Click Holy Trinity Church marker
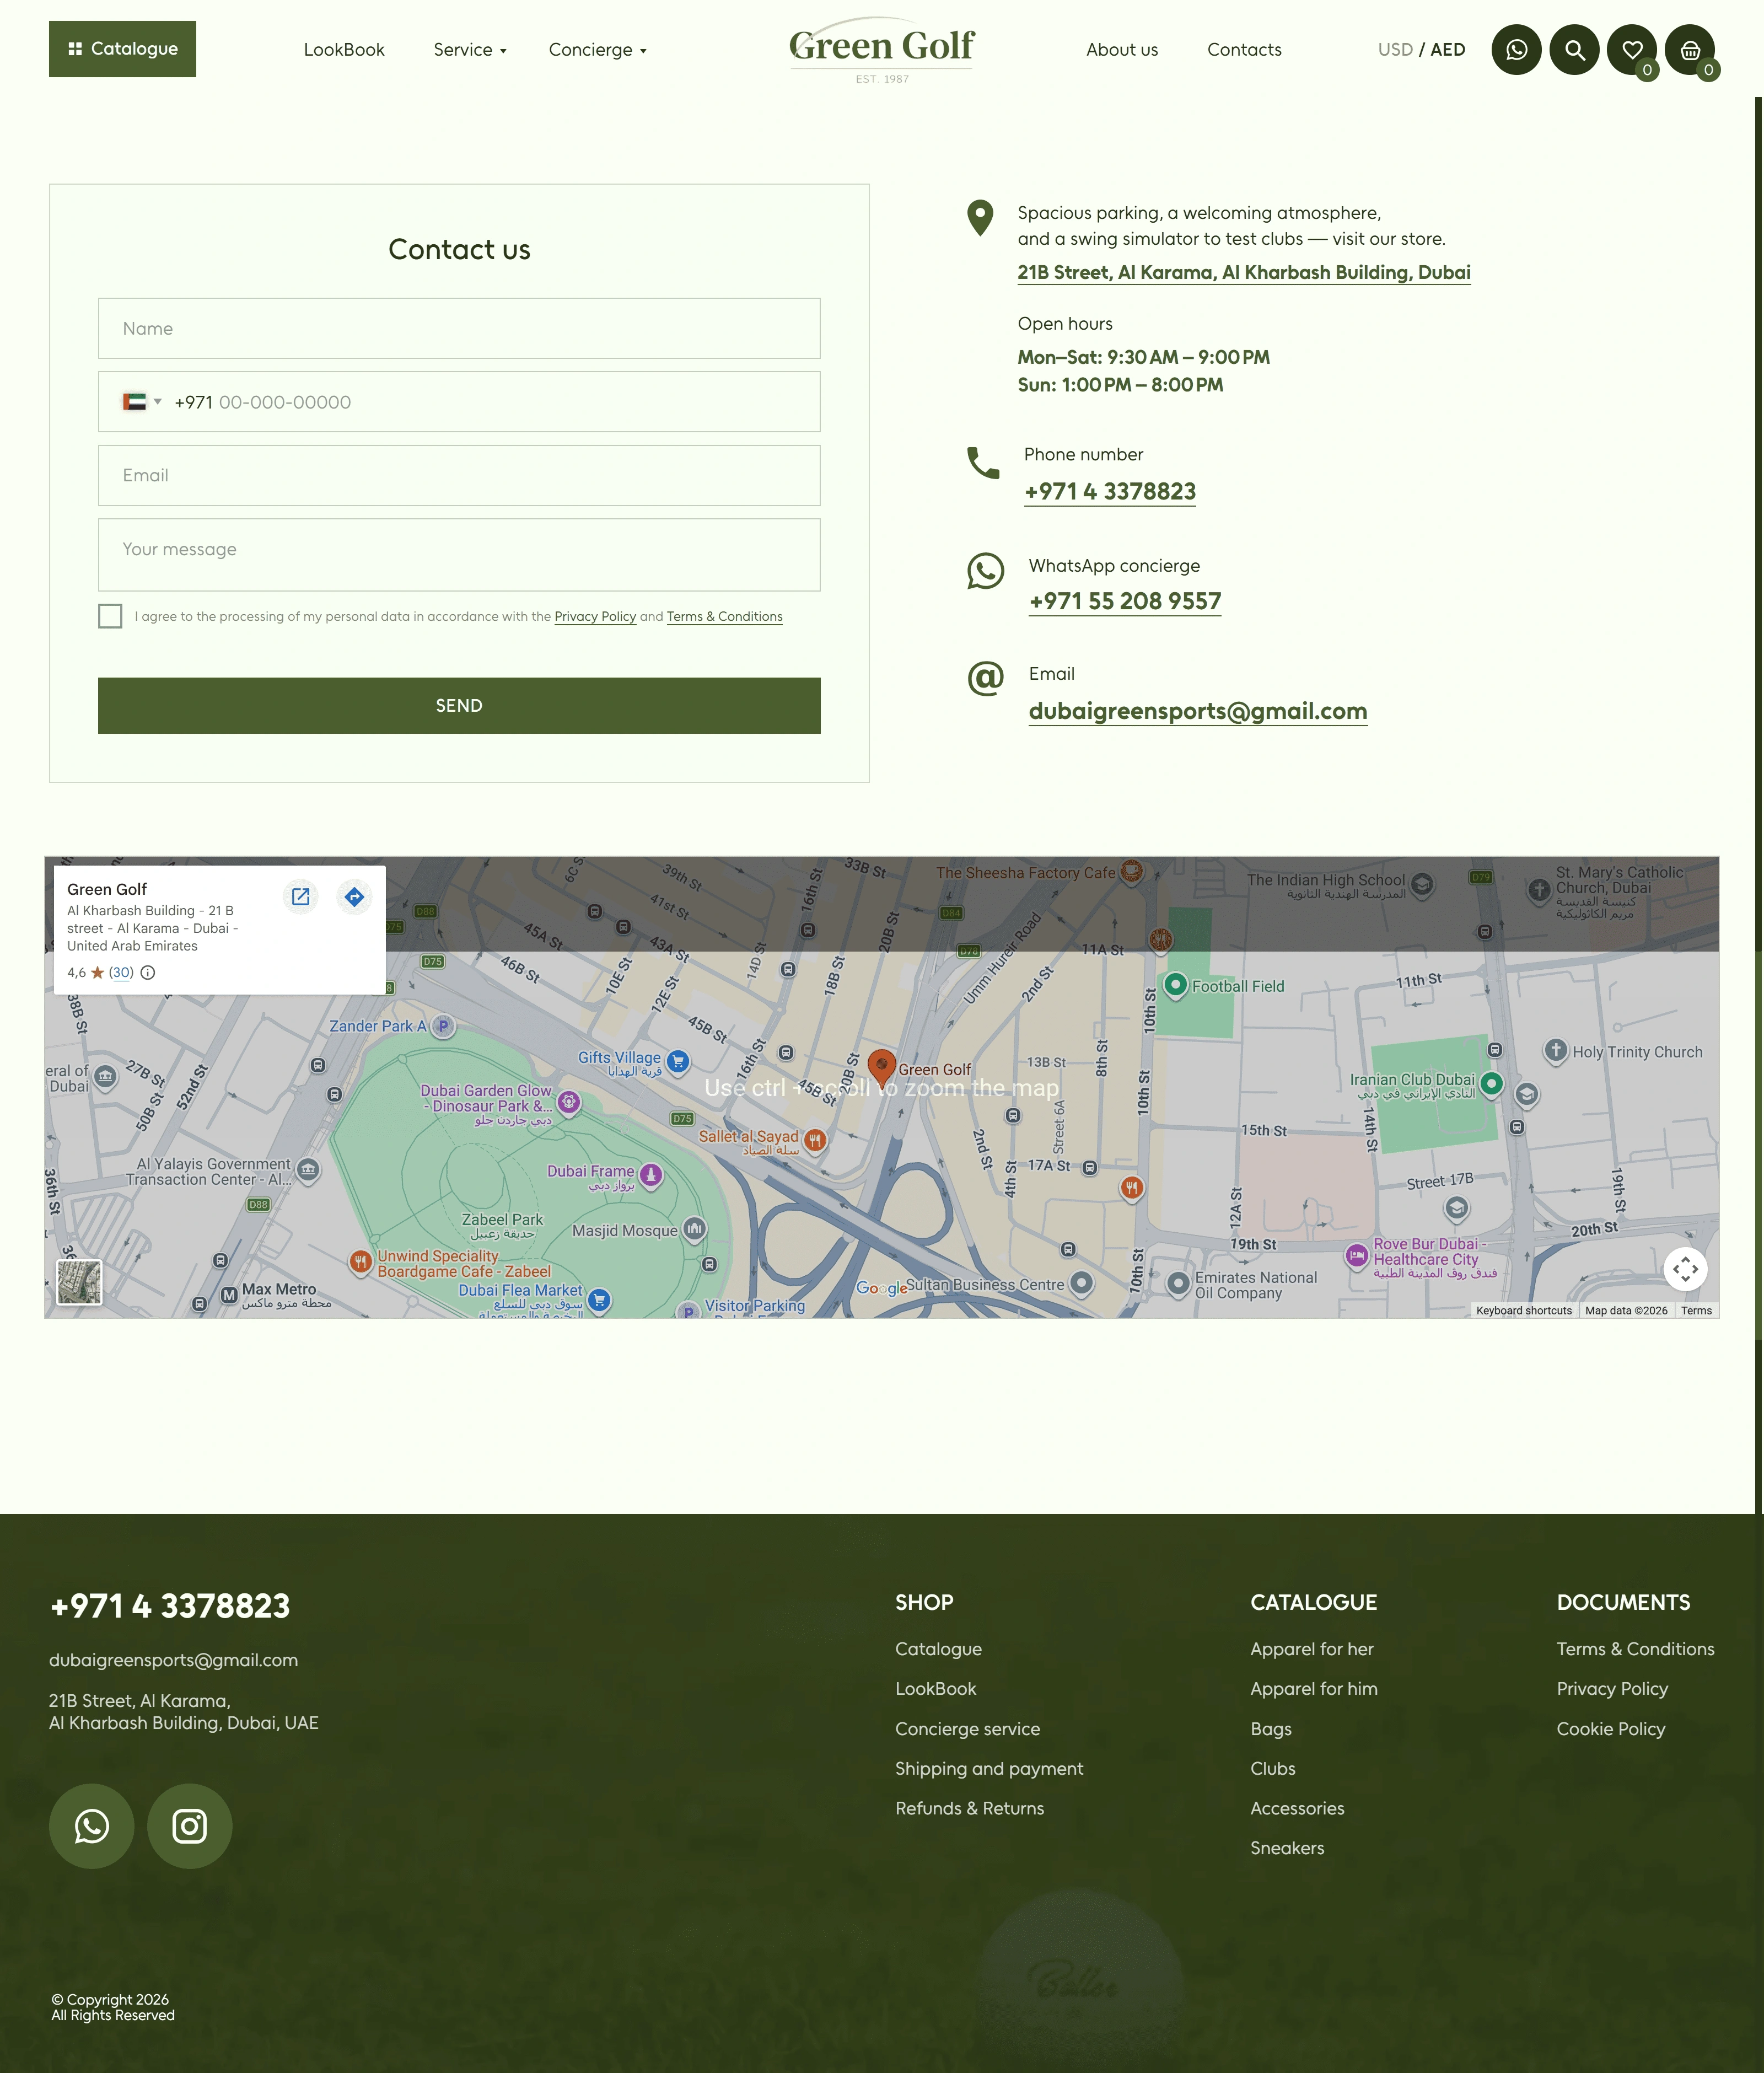This screenshot has width=1764, height=2073. coord(1556,1050)
